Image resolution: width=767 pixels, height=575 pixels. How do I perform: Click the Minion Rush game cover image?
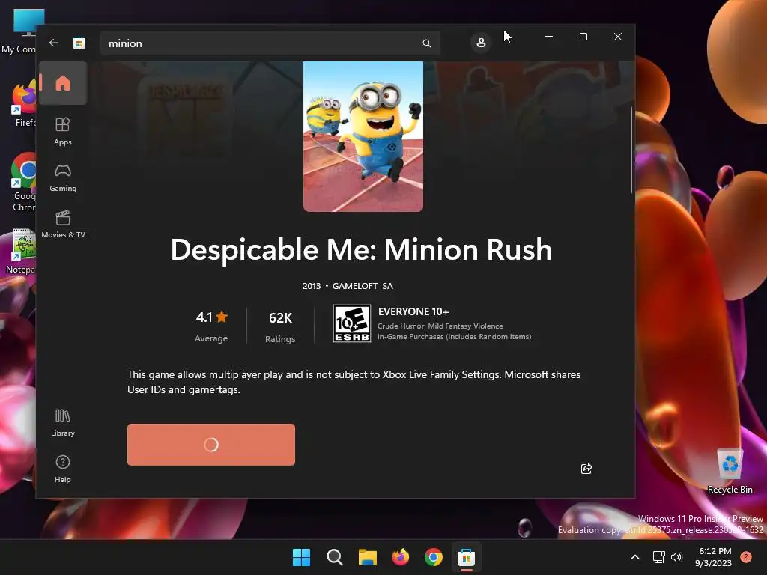pos(363,136)
